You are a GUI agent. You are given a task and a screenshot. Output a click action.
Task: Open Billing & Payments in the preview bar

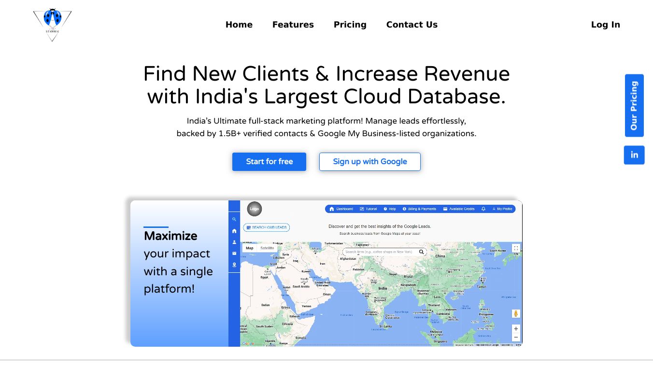click(419, 209)
